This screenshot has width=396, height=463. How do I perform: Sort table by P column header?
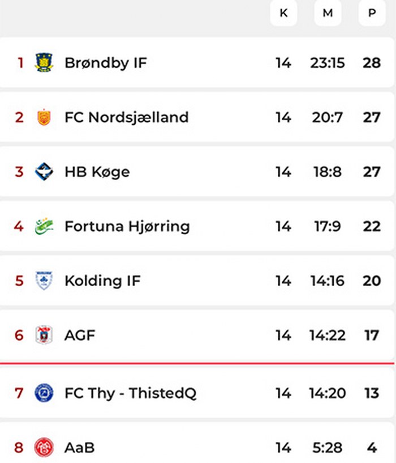372,13
